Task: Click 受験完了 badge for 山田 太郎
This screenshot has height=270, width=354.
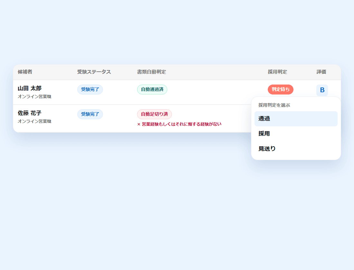Action: pyautogui.click(x=90, y=90)
